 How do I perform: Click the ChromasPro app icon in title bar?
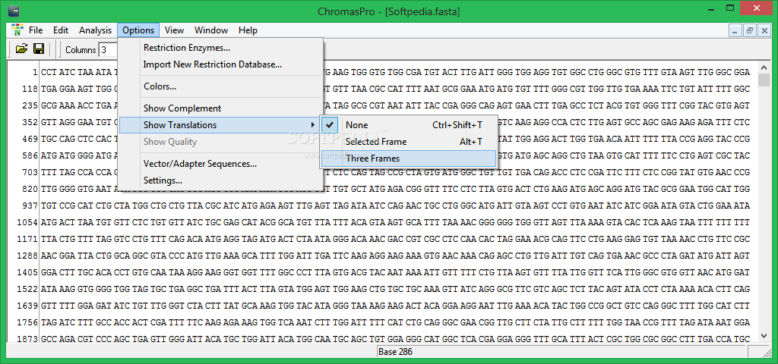(14, 11)
